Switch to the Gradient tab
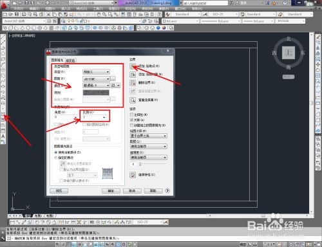The width and height of the screenshot is (322, 247). (x=70, y=60)
